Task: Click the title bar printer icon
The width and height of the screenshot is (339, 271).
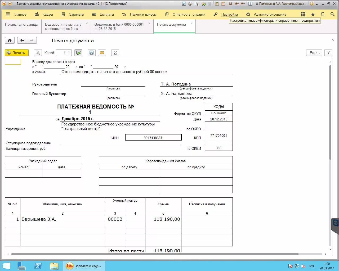Action: tap(190, 4)
